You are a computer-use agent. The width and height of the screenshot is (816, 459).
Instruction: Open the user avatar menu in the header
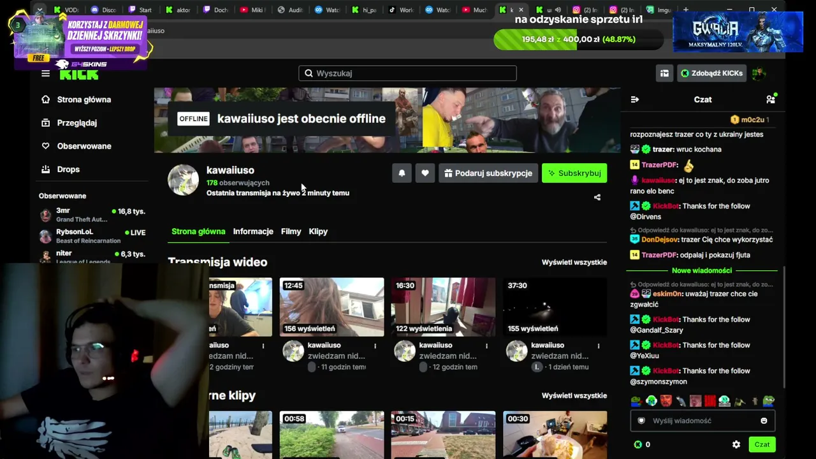coord(759,73)
